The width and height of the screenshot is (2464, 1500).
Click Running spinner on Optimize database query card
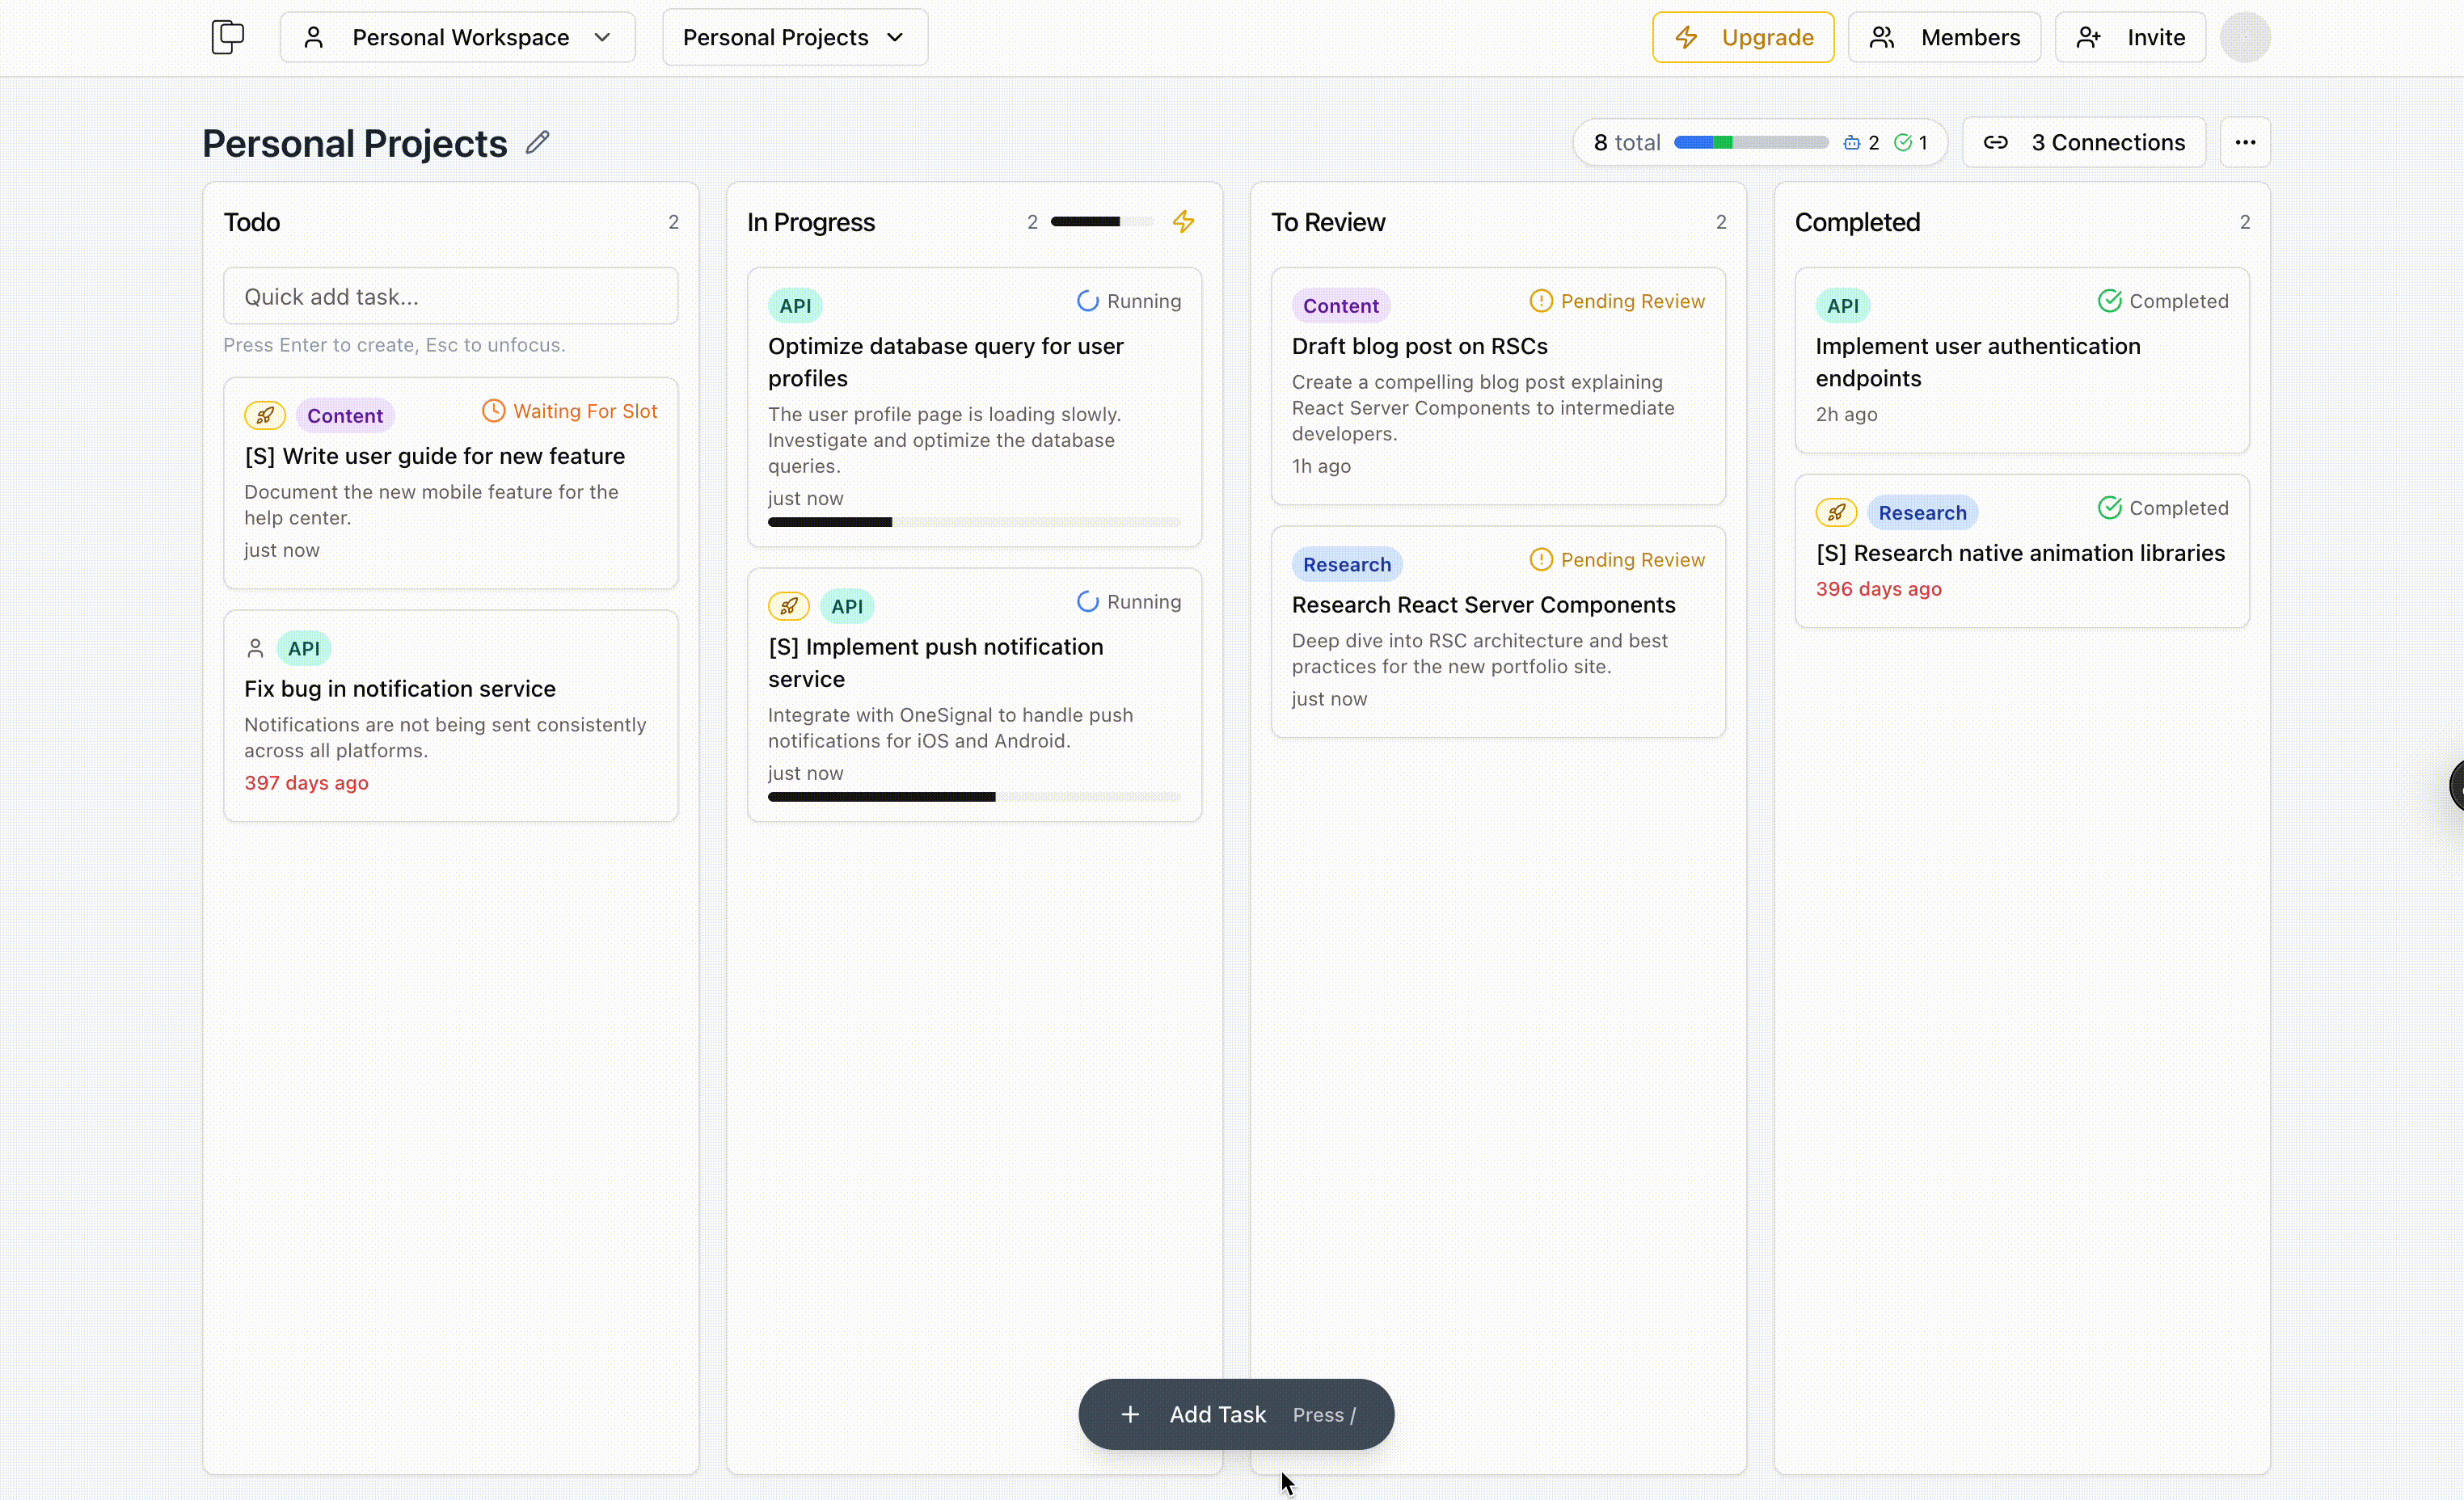click(1087, 300)
